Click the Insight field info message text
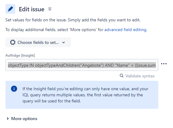173x128 pixels. (85, 95)
